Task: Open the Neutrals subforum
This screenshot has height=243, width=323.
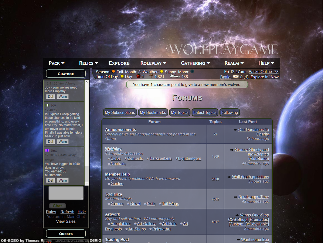Action: tap(118, 164)
